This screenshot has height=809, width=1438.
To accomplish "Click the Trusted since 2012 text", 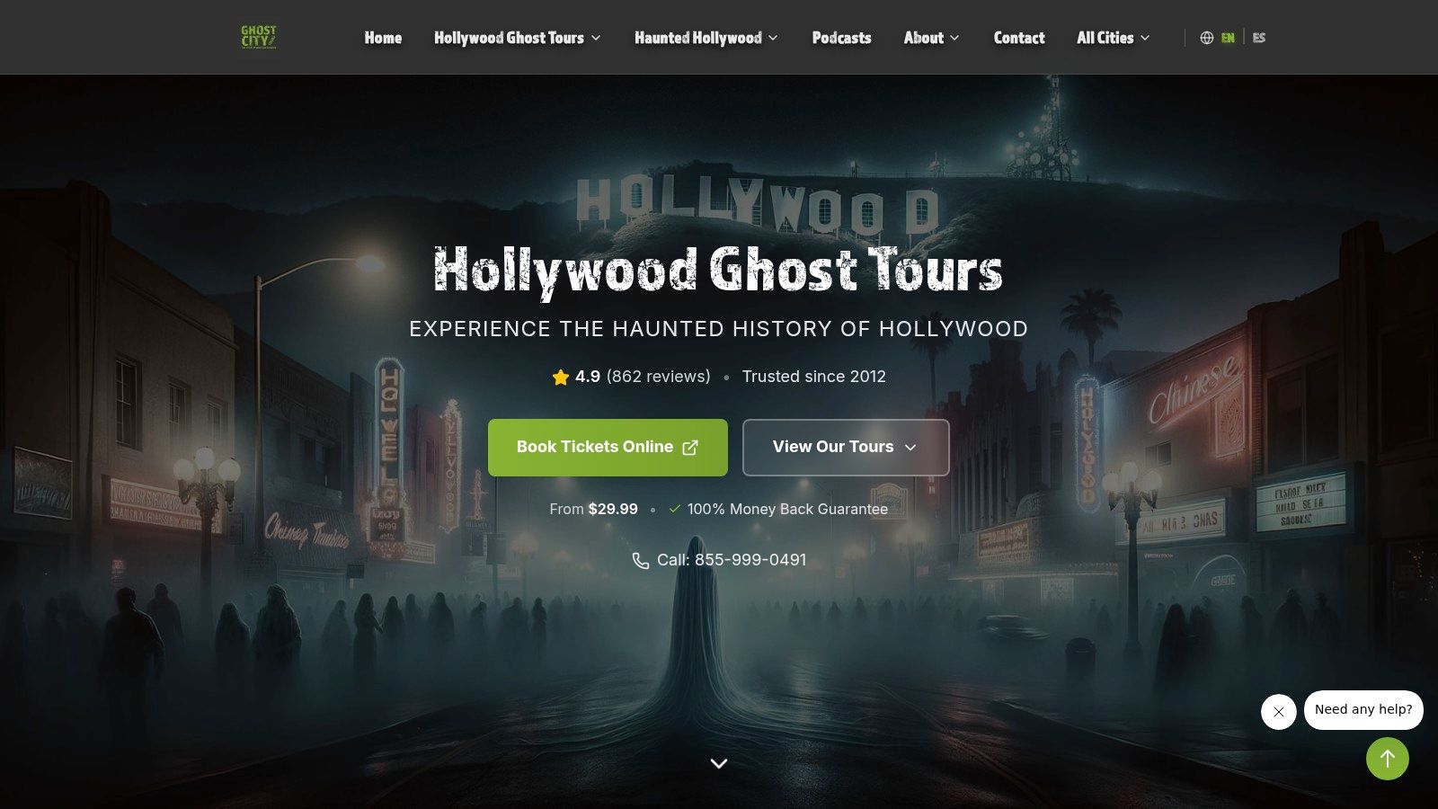I will (x=814, y=377).
